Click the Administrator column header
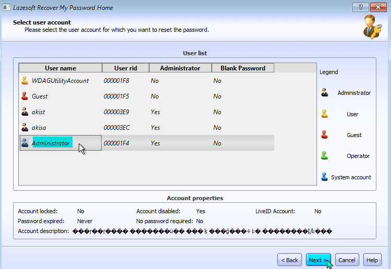Screen dimensions: 391x269 (x=180, y=68)
